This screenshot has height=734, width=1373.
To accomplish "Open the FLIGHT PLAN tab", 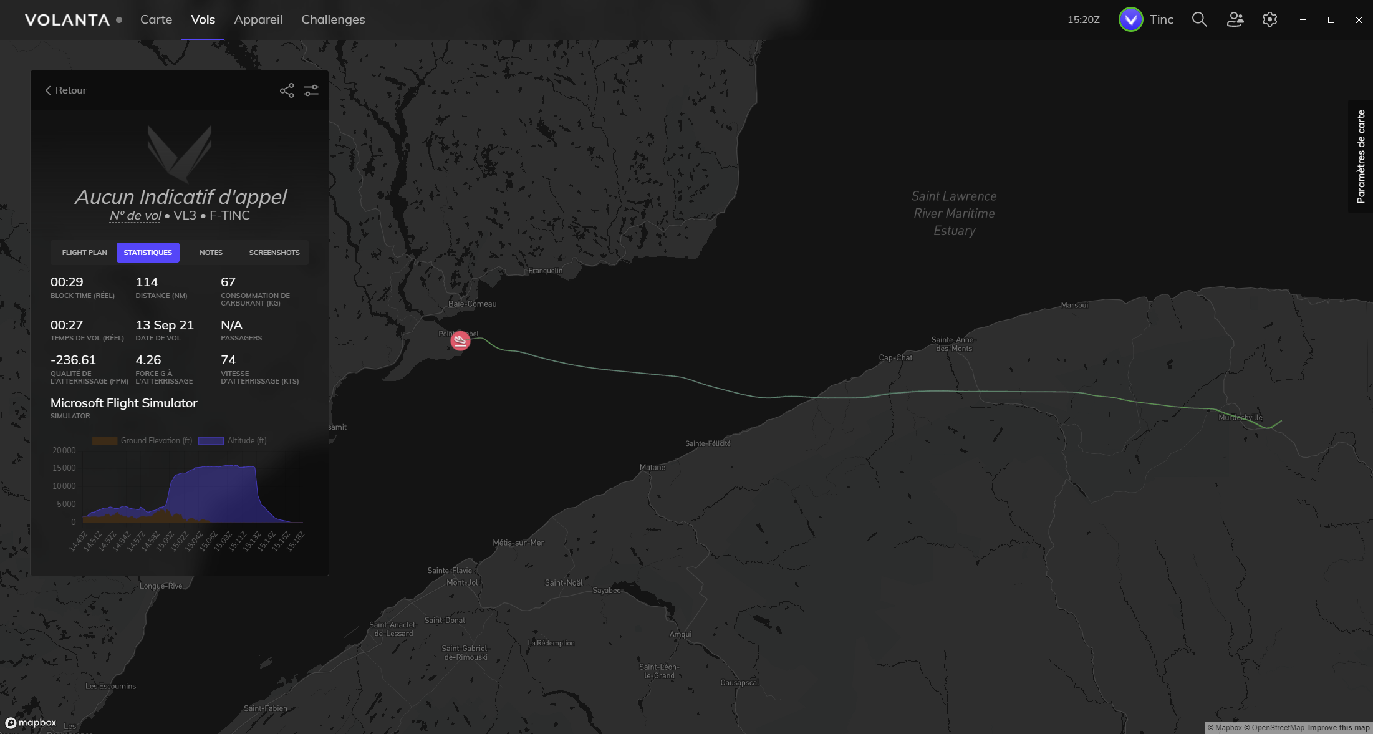I will (84, 253).
